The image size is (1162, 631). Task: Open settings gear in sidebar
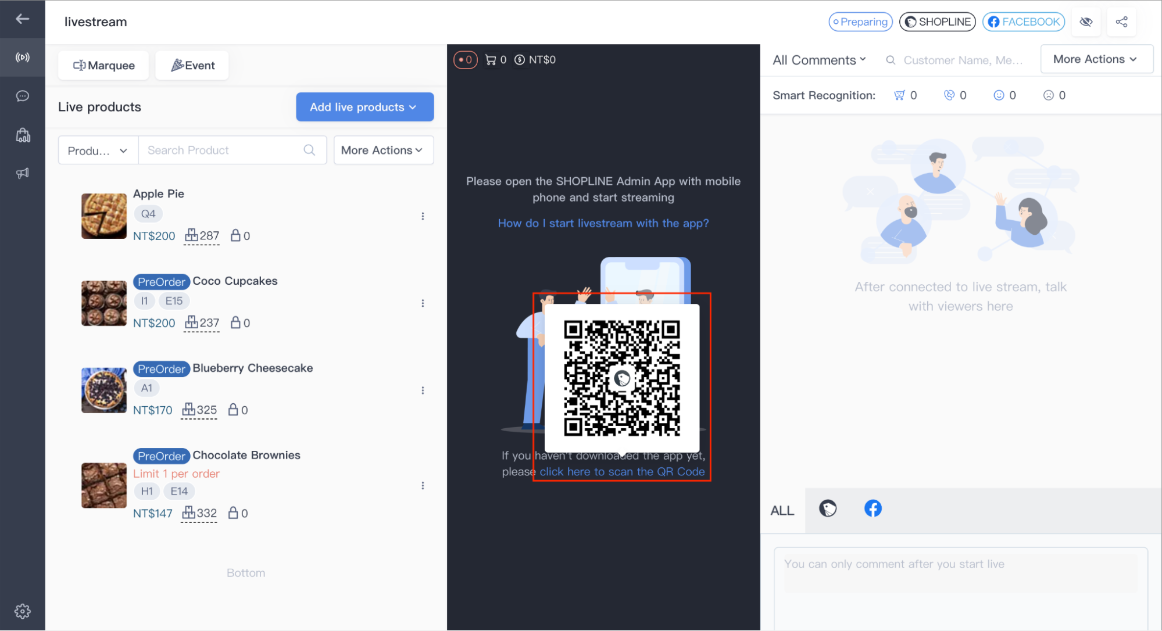[x=22, y=611]
